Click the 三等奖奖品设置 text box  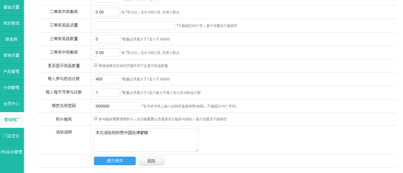(x=135, y=26)
